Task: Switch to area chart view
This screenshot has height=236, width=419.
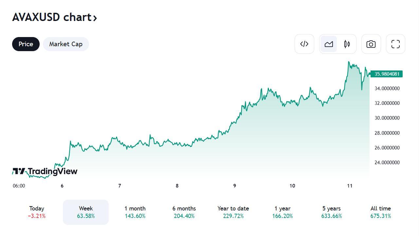Action: click(x=329, y=44)
